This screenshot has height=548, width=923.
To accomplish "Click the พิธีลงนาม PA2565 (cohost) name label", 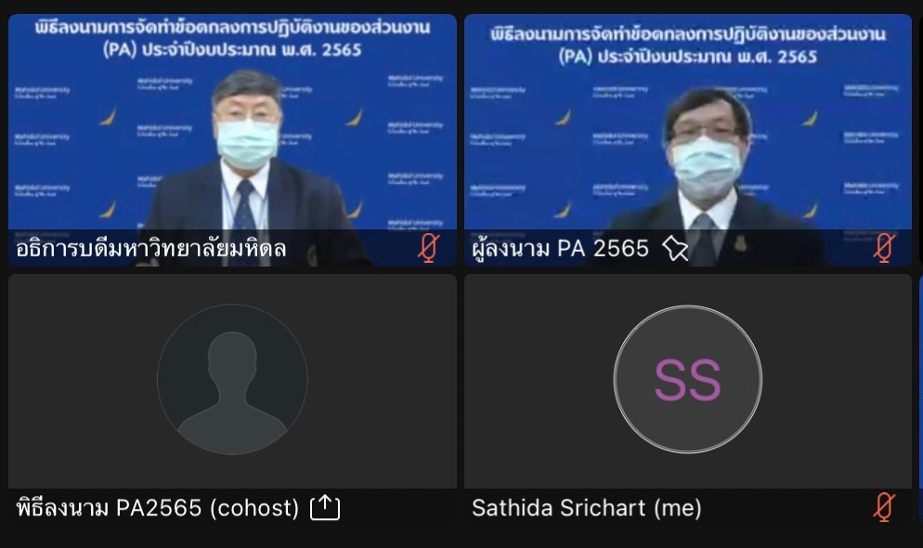I will click(158, 507).
